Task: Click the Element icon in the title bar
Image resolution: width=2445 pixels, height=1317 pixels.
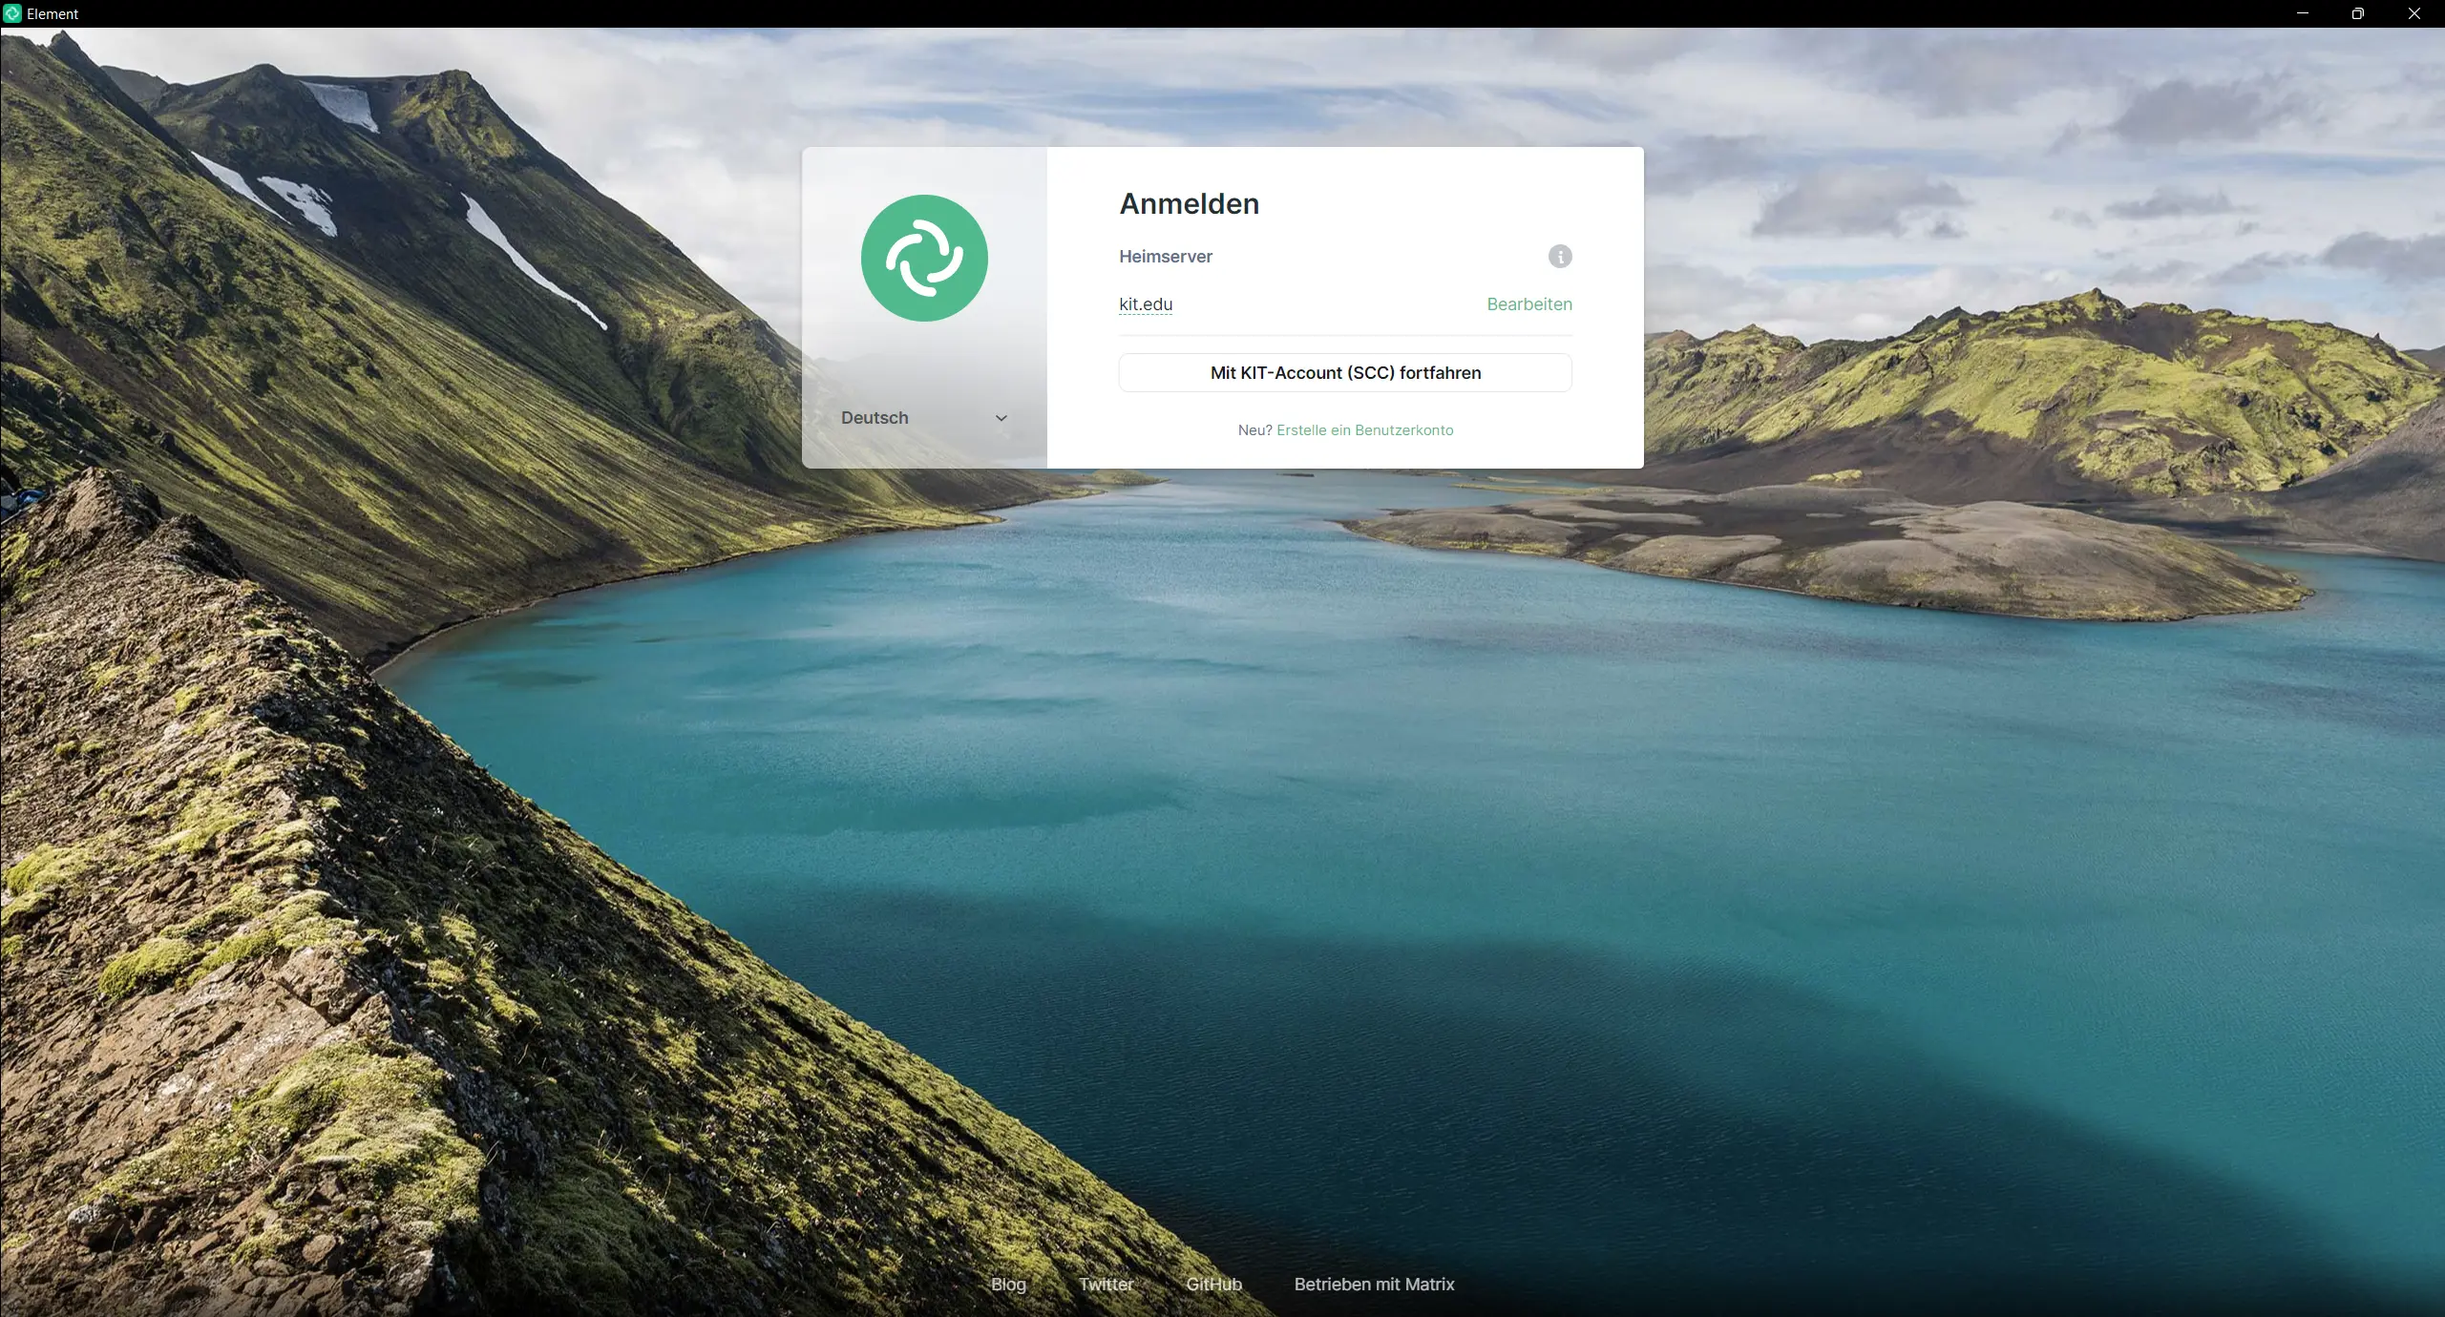Action: [12, 13]
